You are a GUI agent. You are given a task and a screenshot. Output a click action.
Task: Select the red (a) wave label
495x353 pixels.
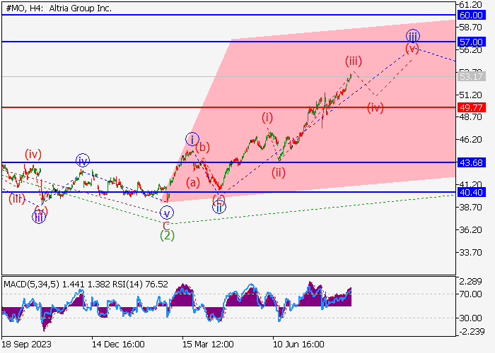point(193,182)
